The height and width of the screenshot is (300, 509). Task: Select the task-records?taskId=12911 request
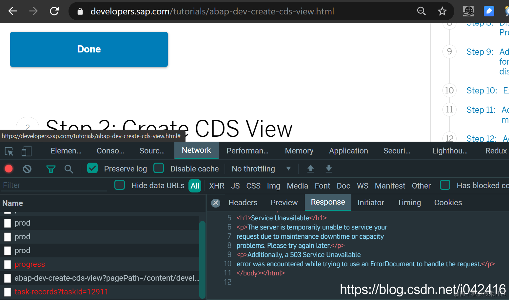(100, 292)
